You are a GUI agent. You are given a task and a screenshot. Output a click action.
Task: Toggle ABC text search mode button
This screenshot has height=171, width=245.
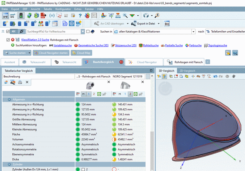14,32
